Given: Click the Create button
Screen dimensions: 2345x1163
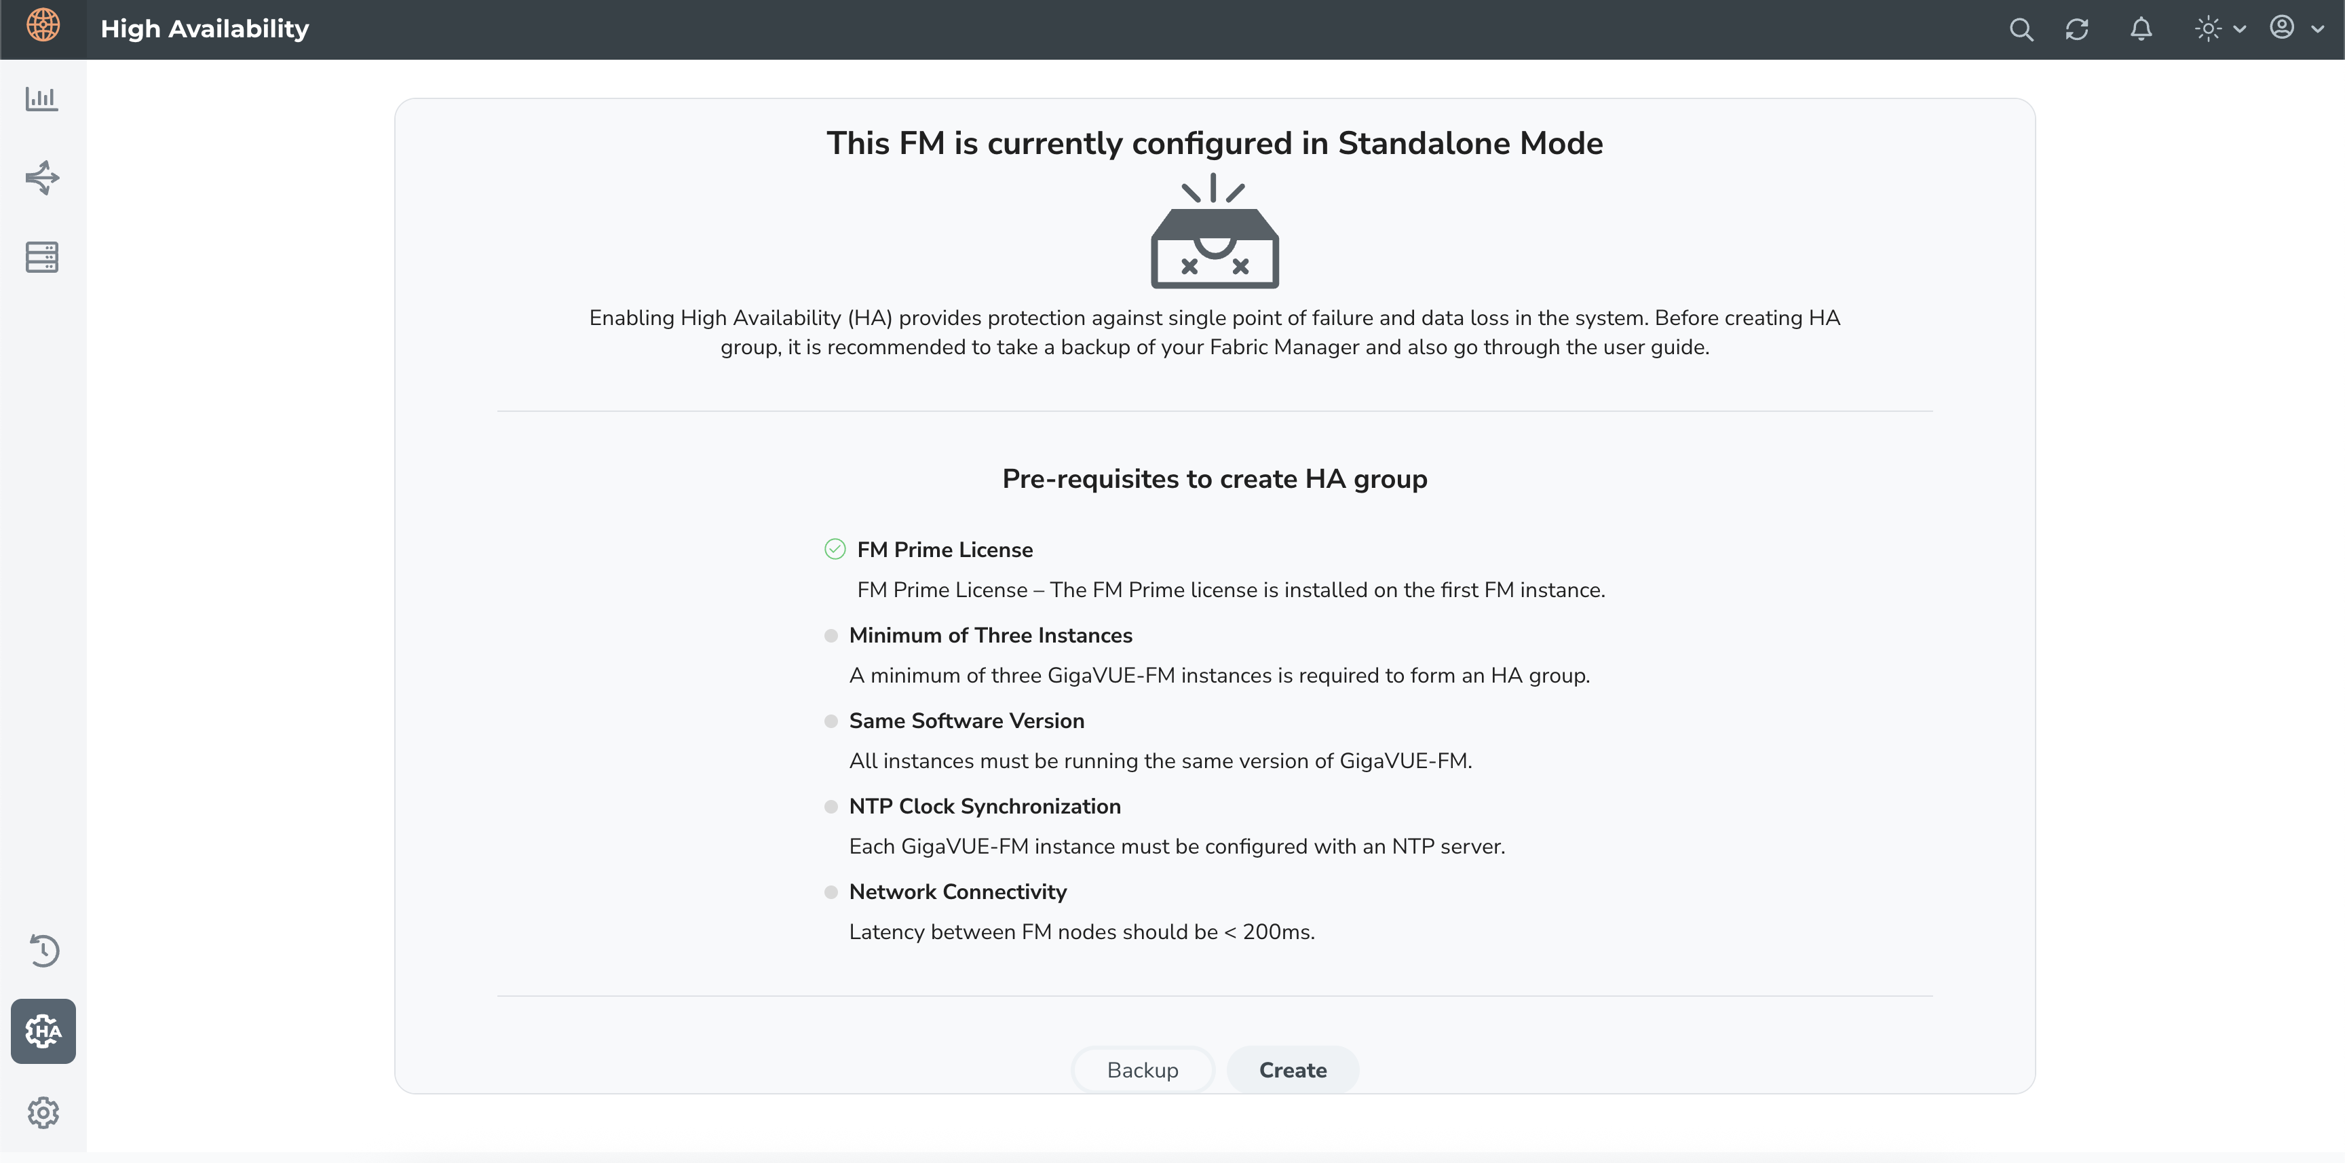Looking at the screenshot, I should [x=1293, y=1069].
